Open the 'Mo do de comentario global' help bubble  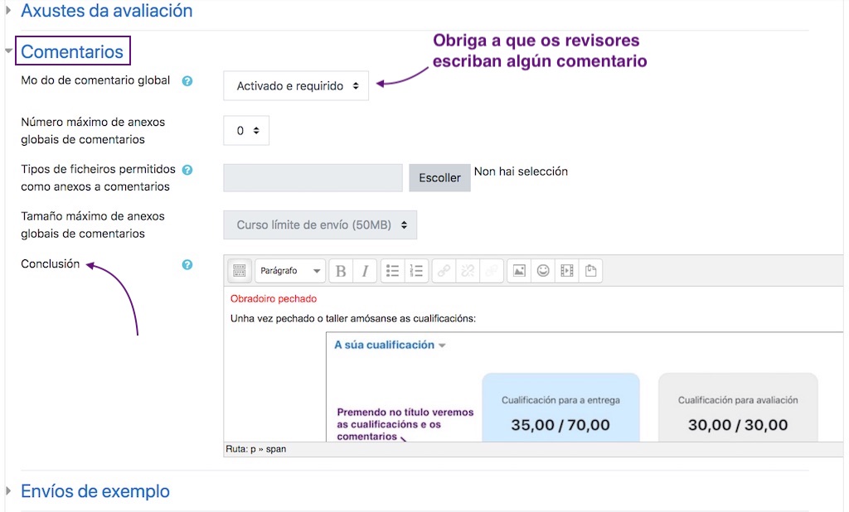point(187,81)
